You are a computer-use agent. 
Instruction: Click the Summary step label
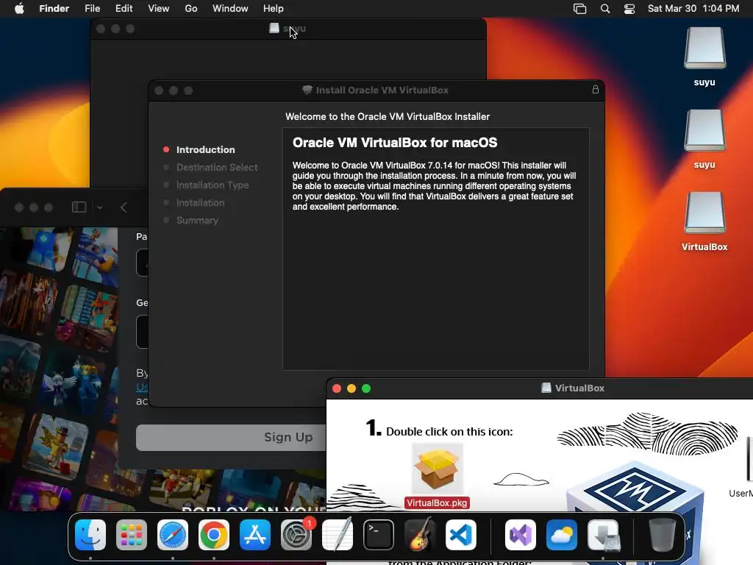tap(197, 221)
